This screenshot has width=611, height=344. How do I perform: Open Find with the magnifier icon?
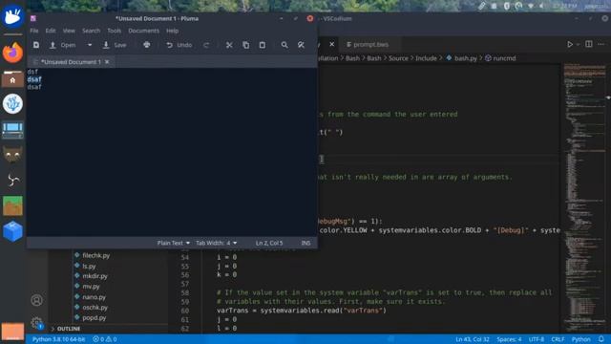tap(284, 45)
